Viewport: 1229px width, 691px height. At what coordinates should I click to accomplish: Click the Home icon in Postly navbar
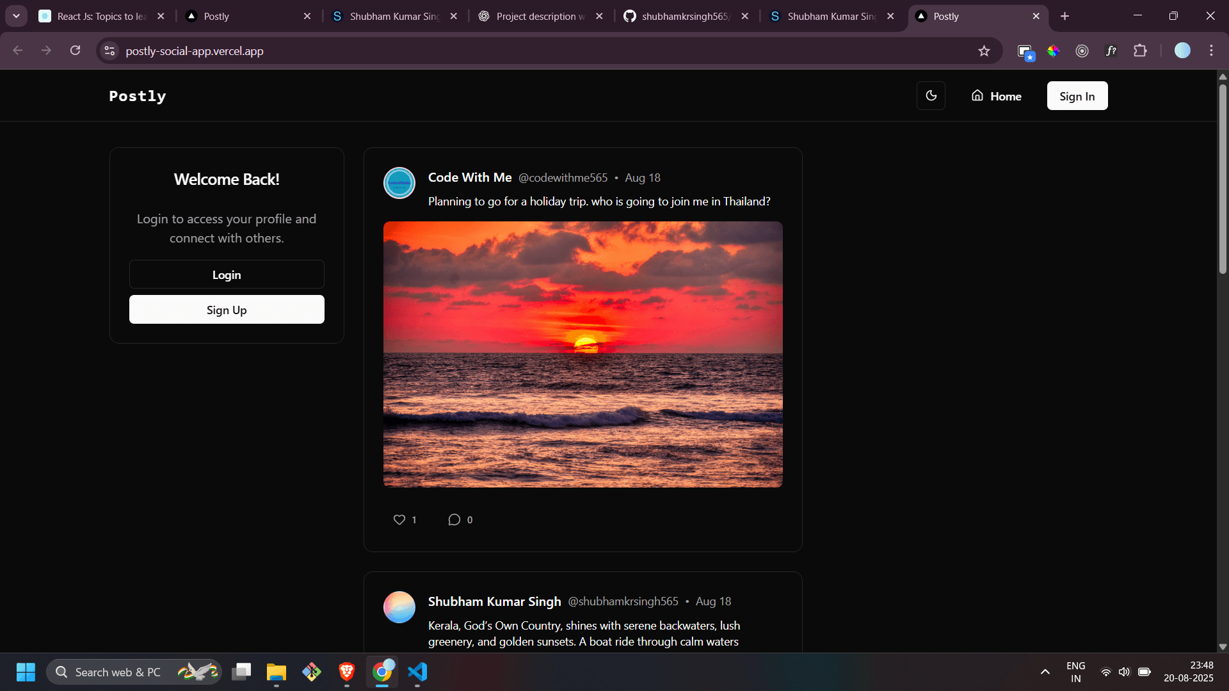[x=977, y=95]
